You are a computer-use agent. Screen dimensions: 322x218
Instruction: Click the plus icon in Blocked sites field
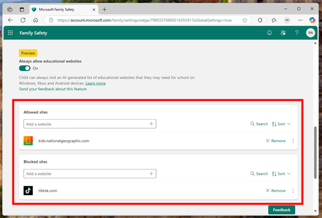(152, 174)
